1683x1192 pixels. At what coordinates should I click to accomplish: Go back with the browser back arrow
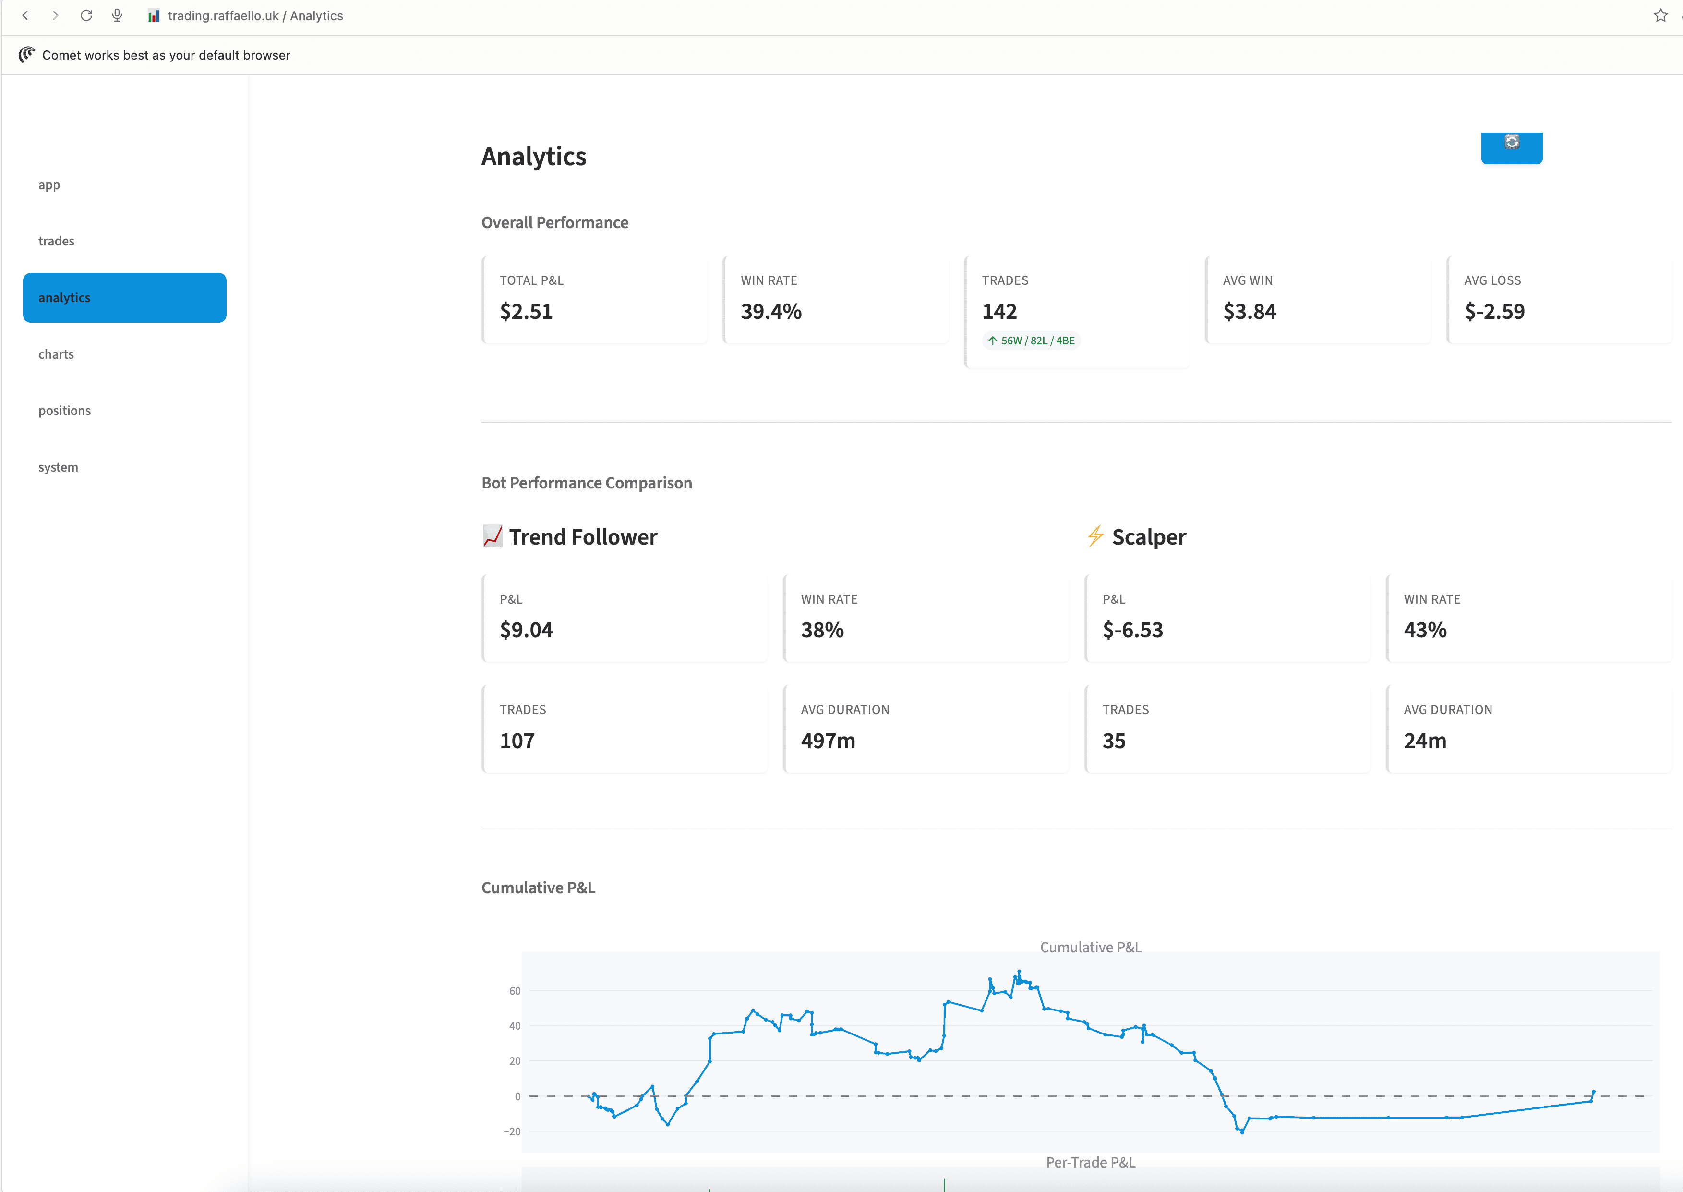[25, 15]
